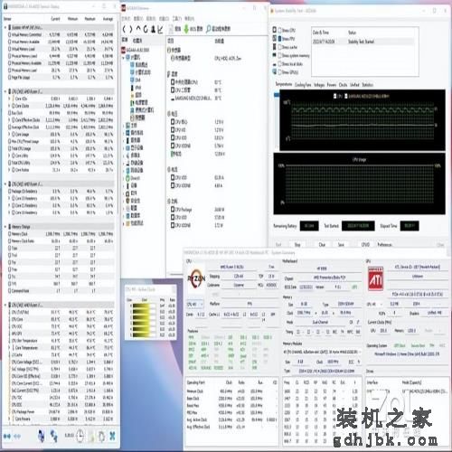Open the AIDA64 Report toolbar item
Image resolution: width=452 pixels, height=452 pixels.
tap(175, 29)
